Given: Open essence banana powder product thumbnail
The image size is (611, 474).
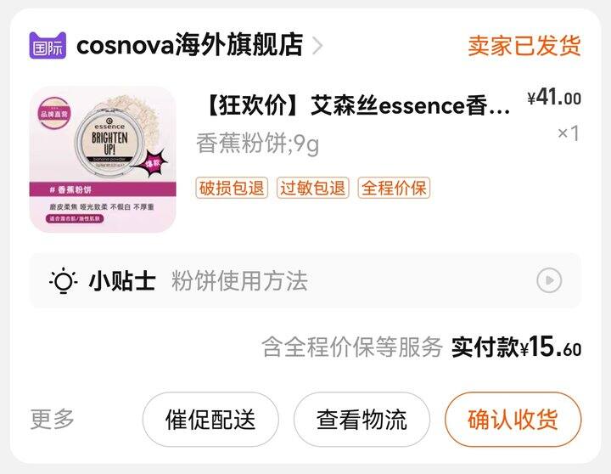Looking at the screenshot, I should pyautogui.click(x=103, y=160).
